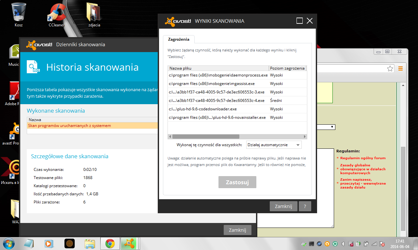Click the volume speaker tray icon
Screen dimensions: 418x250
click(x=343, y=244)
